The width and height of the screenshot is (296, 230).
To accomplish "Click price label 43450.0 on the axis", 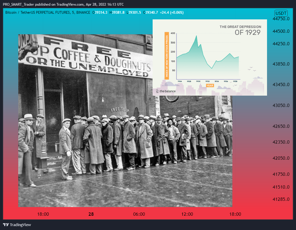I will point(281,85).
